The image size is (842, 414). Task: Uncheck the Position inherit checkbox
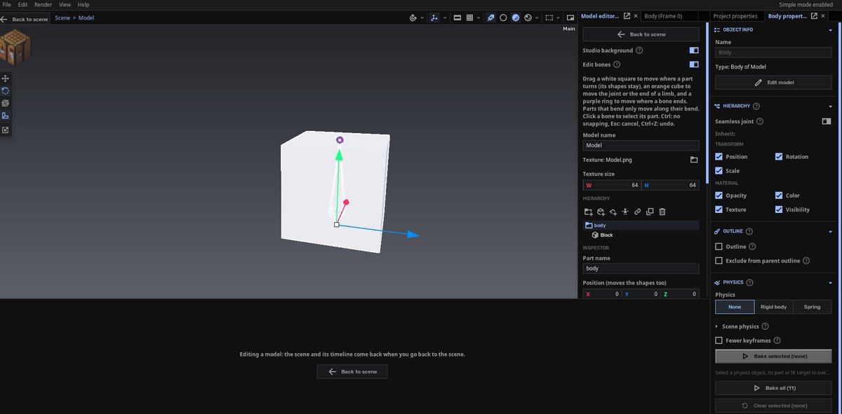(x=719, y=156)
